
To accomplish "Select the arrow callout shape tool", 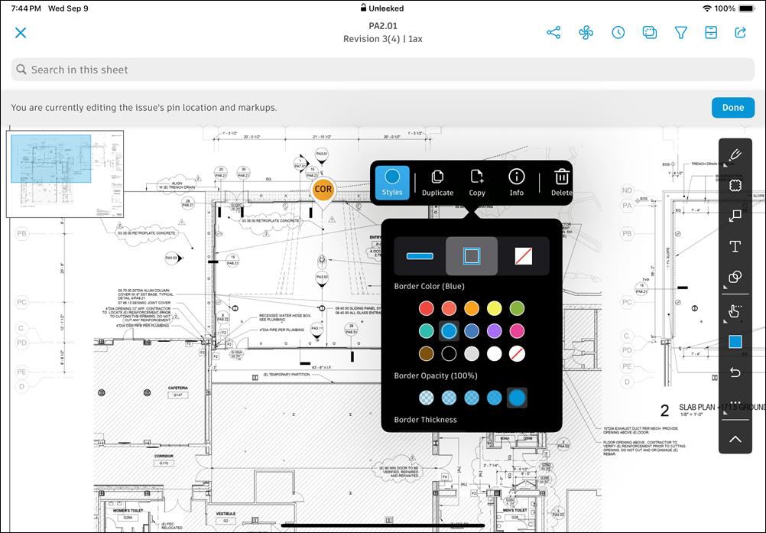I will 735,216.
